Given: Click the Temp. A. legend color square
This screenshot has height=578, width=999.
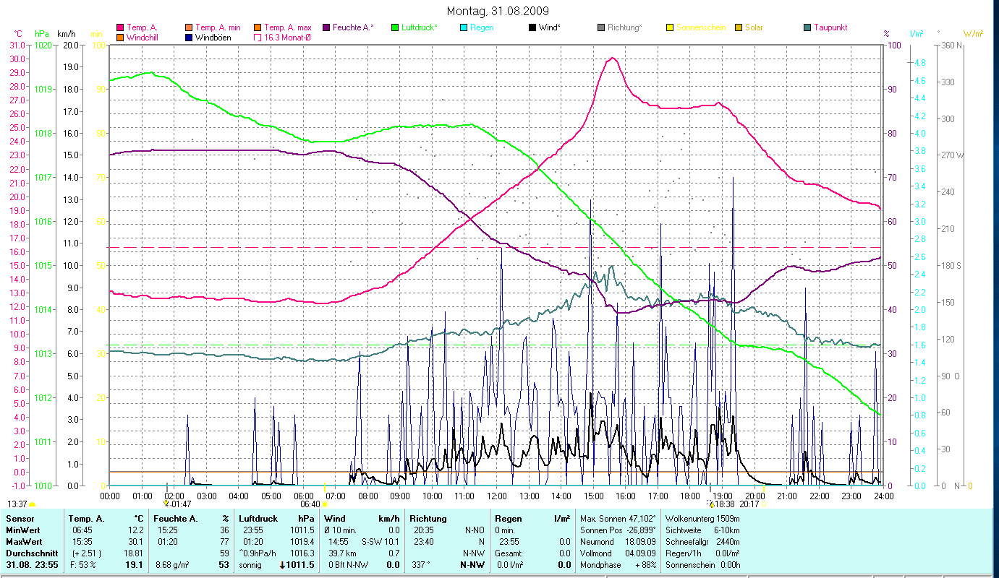Looking at the screenshot, I should [120, 27].
